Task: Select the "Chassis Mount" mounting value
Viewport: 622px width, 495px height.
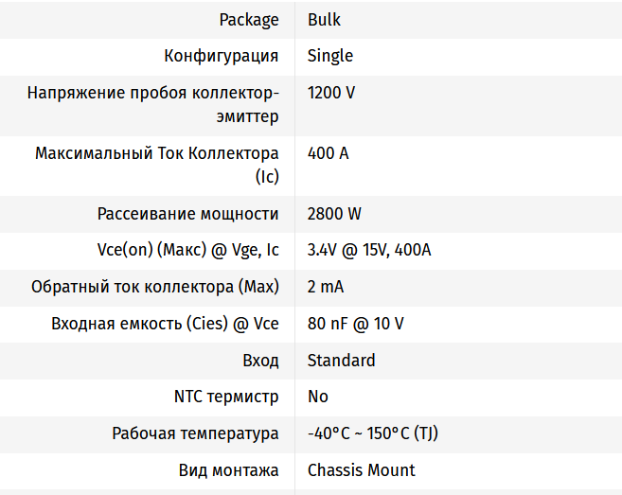Action: [x=361, y=470]
